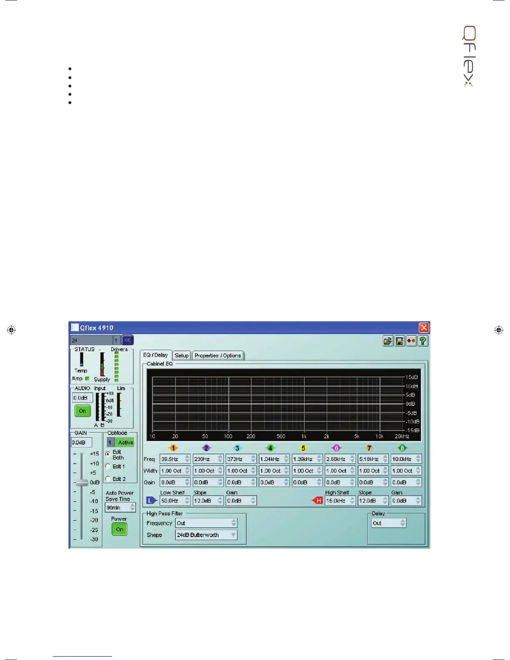Select EQ band 3 cyan marker
Image resolution: width=510 pixels, height=660 pixels.
click(237, 448)
